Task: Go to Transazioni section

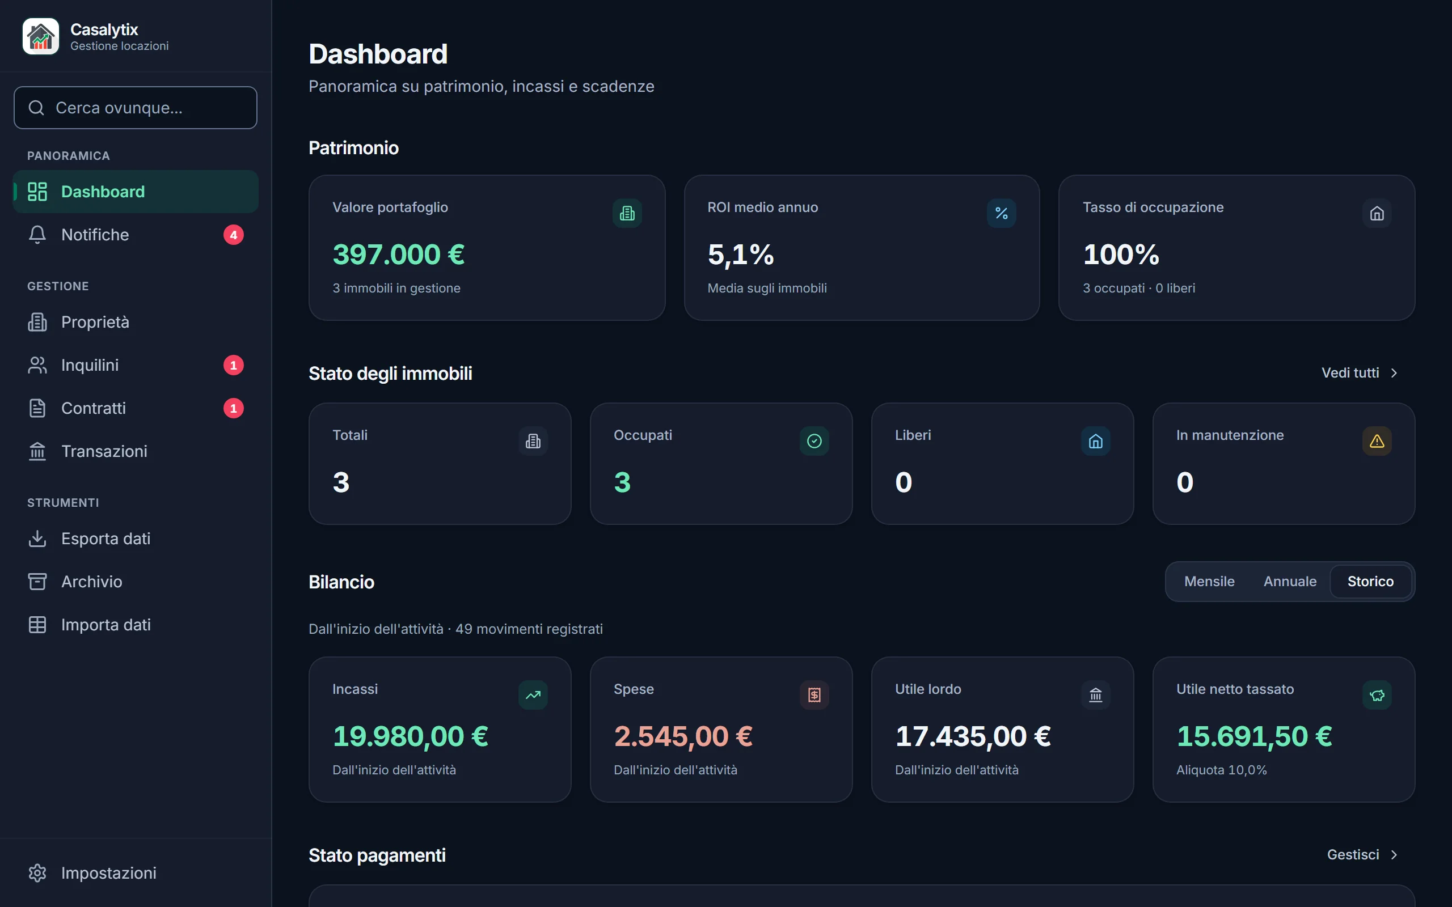Action: click(136, 451)
